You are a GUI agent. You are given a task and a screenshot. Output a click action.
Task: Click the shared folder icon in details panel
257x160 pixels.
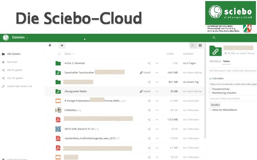click(x=215, y=51)
